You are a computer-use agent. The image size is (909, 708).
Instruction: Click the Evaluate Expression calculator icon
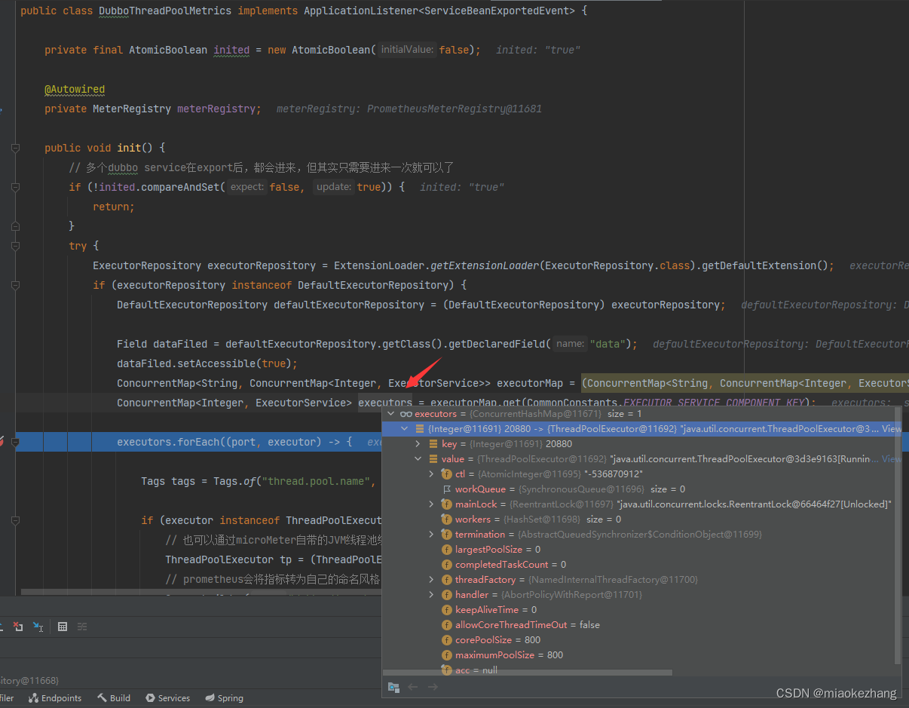pyautogui.click(x=63, y=627)
